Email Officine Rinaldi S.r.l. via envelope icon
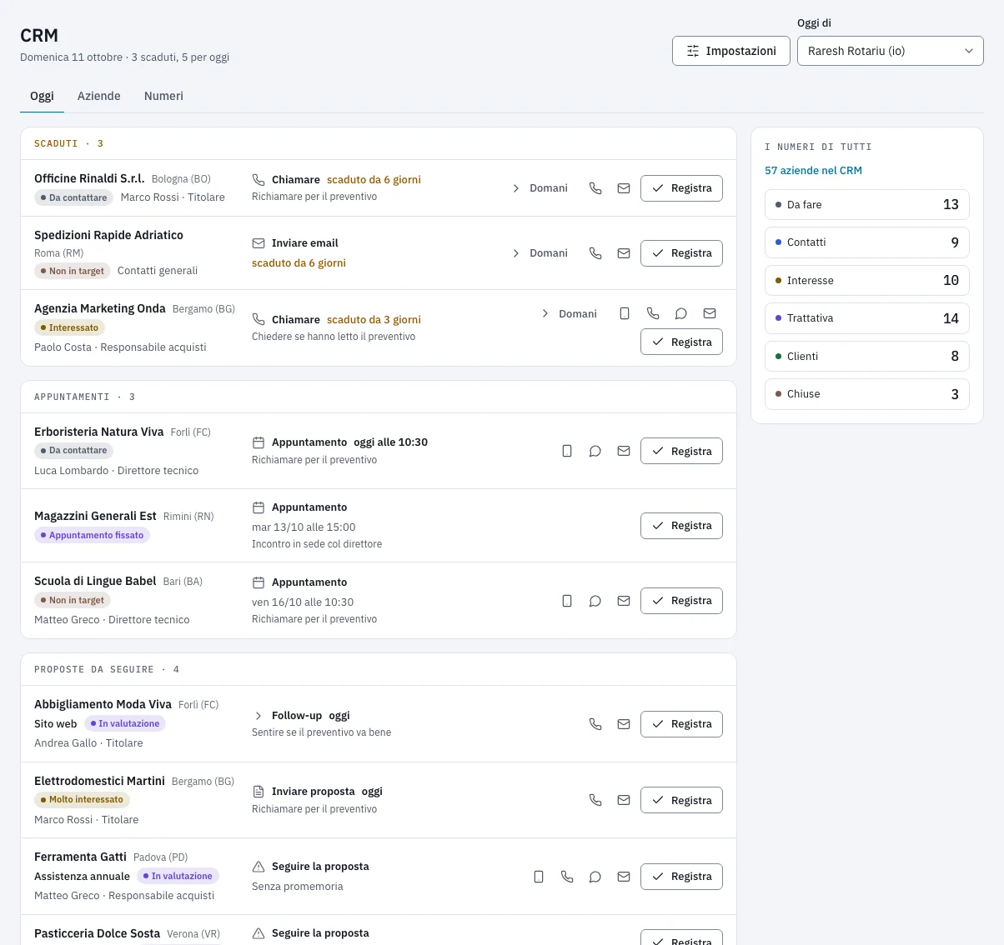Screen dimensions: 1004x945 (624, 188)
